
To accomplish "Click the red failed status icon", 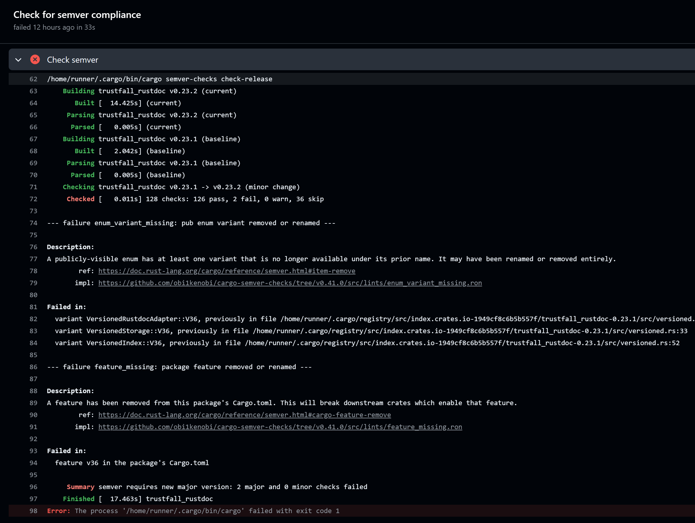I will [35, 60].
